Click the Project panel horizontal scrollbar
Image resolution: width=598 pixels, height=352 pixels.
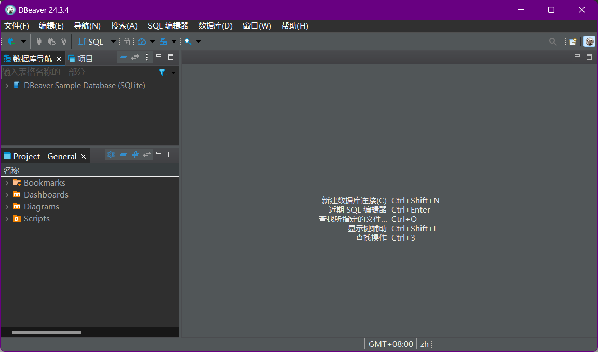point(47,332)
